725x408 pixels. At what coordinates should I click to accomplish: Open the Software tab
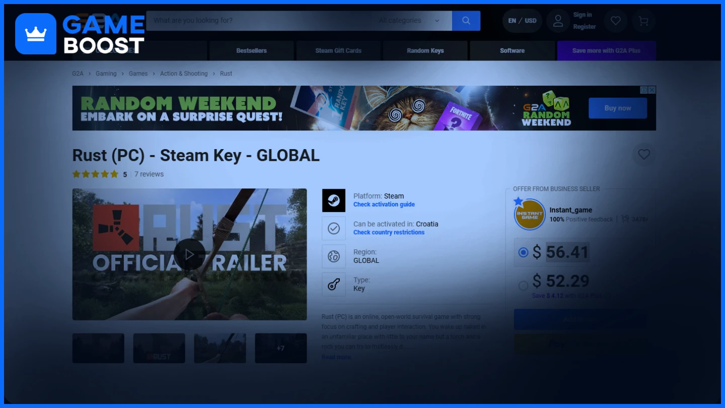click(x=512, y=51)
